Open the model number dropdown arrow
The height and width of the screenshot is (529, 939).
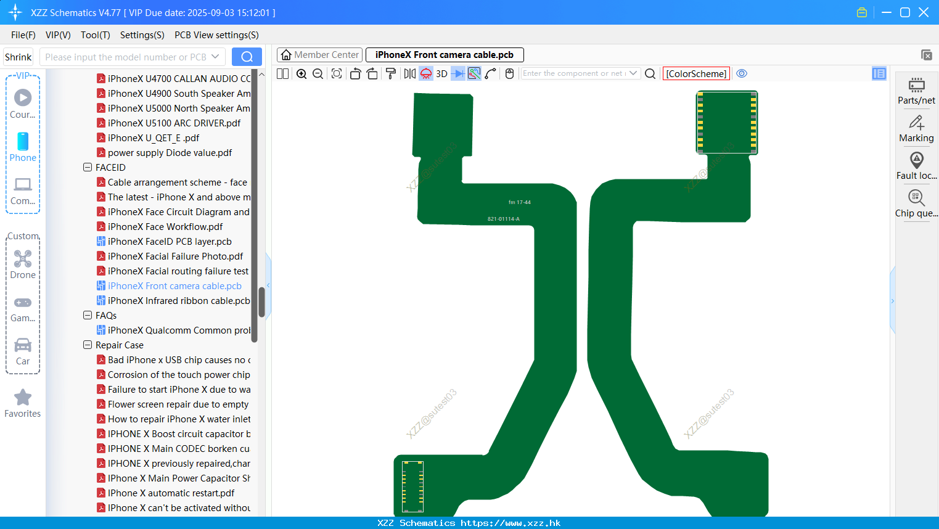point(215,57)
